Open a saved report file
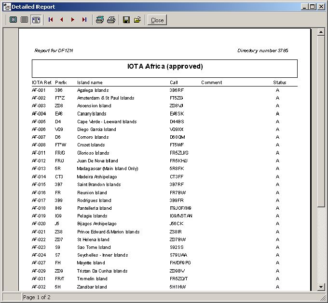 tap(137, 20)
